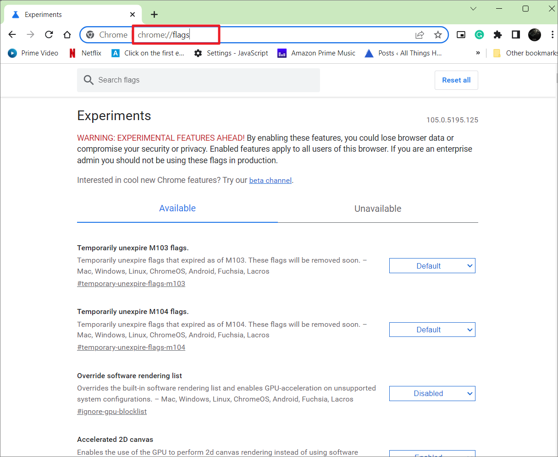Click the Search flags input field

[199, 80]
